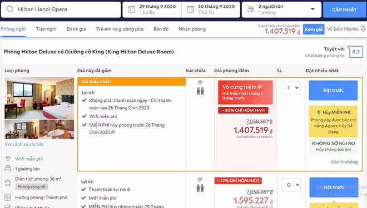Switch to Tiện nghi tab

point(46,29)
